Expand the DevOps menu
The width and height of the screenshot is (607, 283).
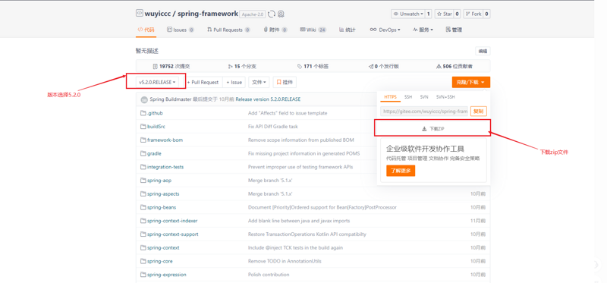385,30
